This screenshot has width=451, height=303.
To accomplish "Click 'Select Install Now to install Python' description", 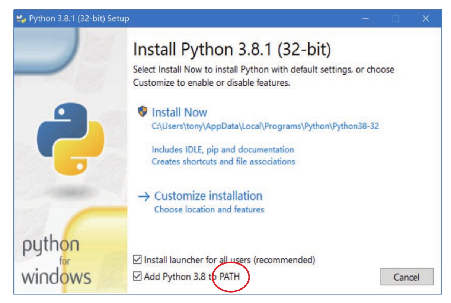I will 263,76.
